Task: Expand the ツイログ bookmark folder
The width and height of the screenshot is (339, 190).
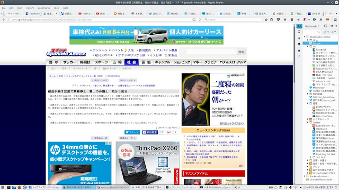Action: 311,157
